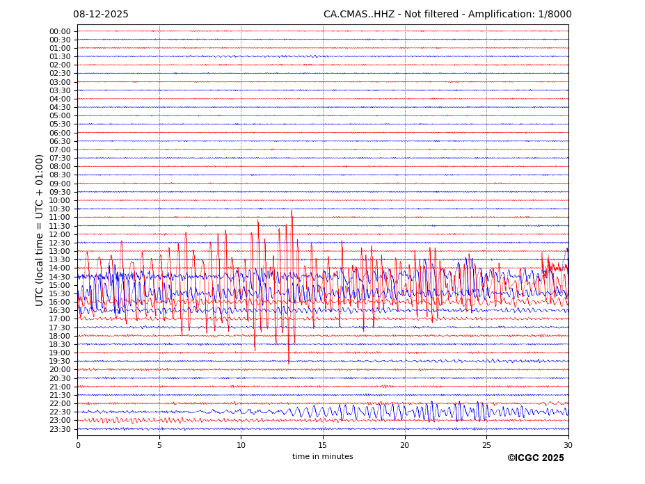Image resolution: width=645 pixels, height=484 pixels.
Task: Select the 06:00 time row label
Action: pos(60,133)
